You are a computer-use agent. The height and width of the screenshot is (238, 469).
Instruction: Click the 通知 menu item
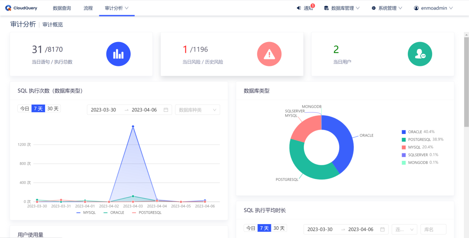(x=308, y=8)
